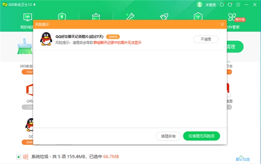This screenshot has height=164, width=261.
Task: Open the rocket speedup tab icon
Action: click(164, 17)
